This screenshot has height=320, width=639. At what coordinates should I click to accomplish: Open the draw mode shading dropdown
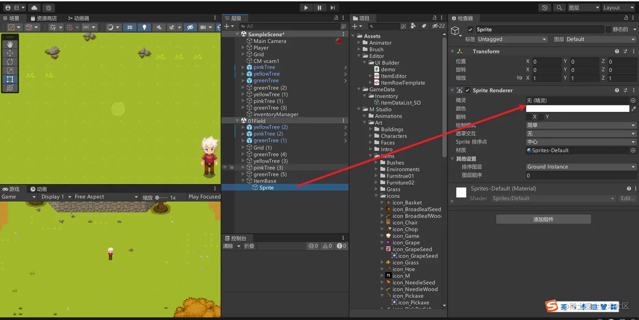[x=112, y=27]
